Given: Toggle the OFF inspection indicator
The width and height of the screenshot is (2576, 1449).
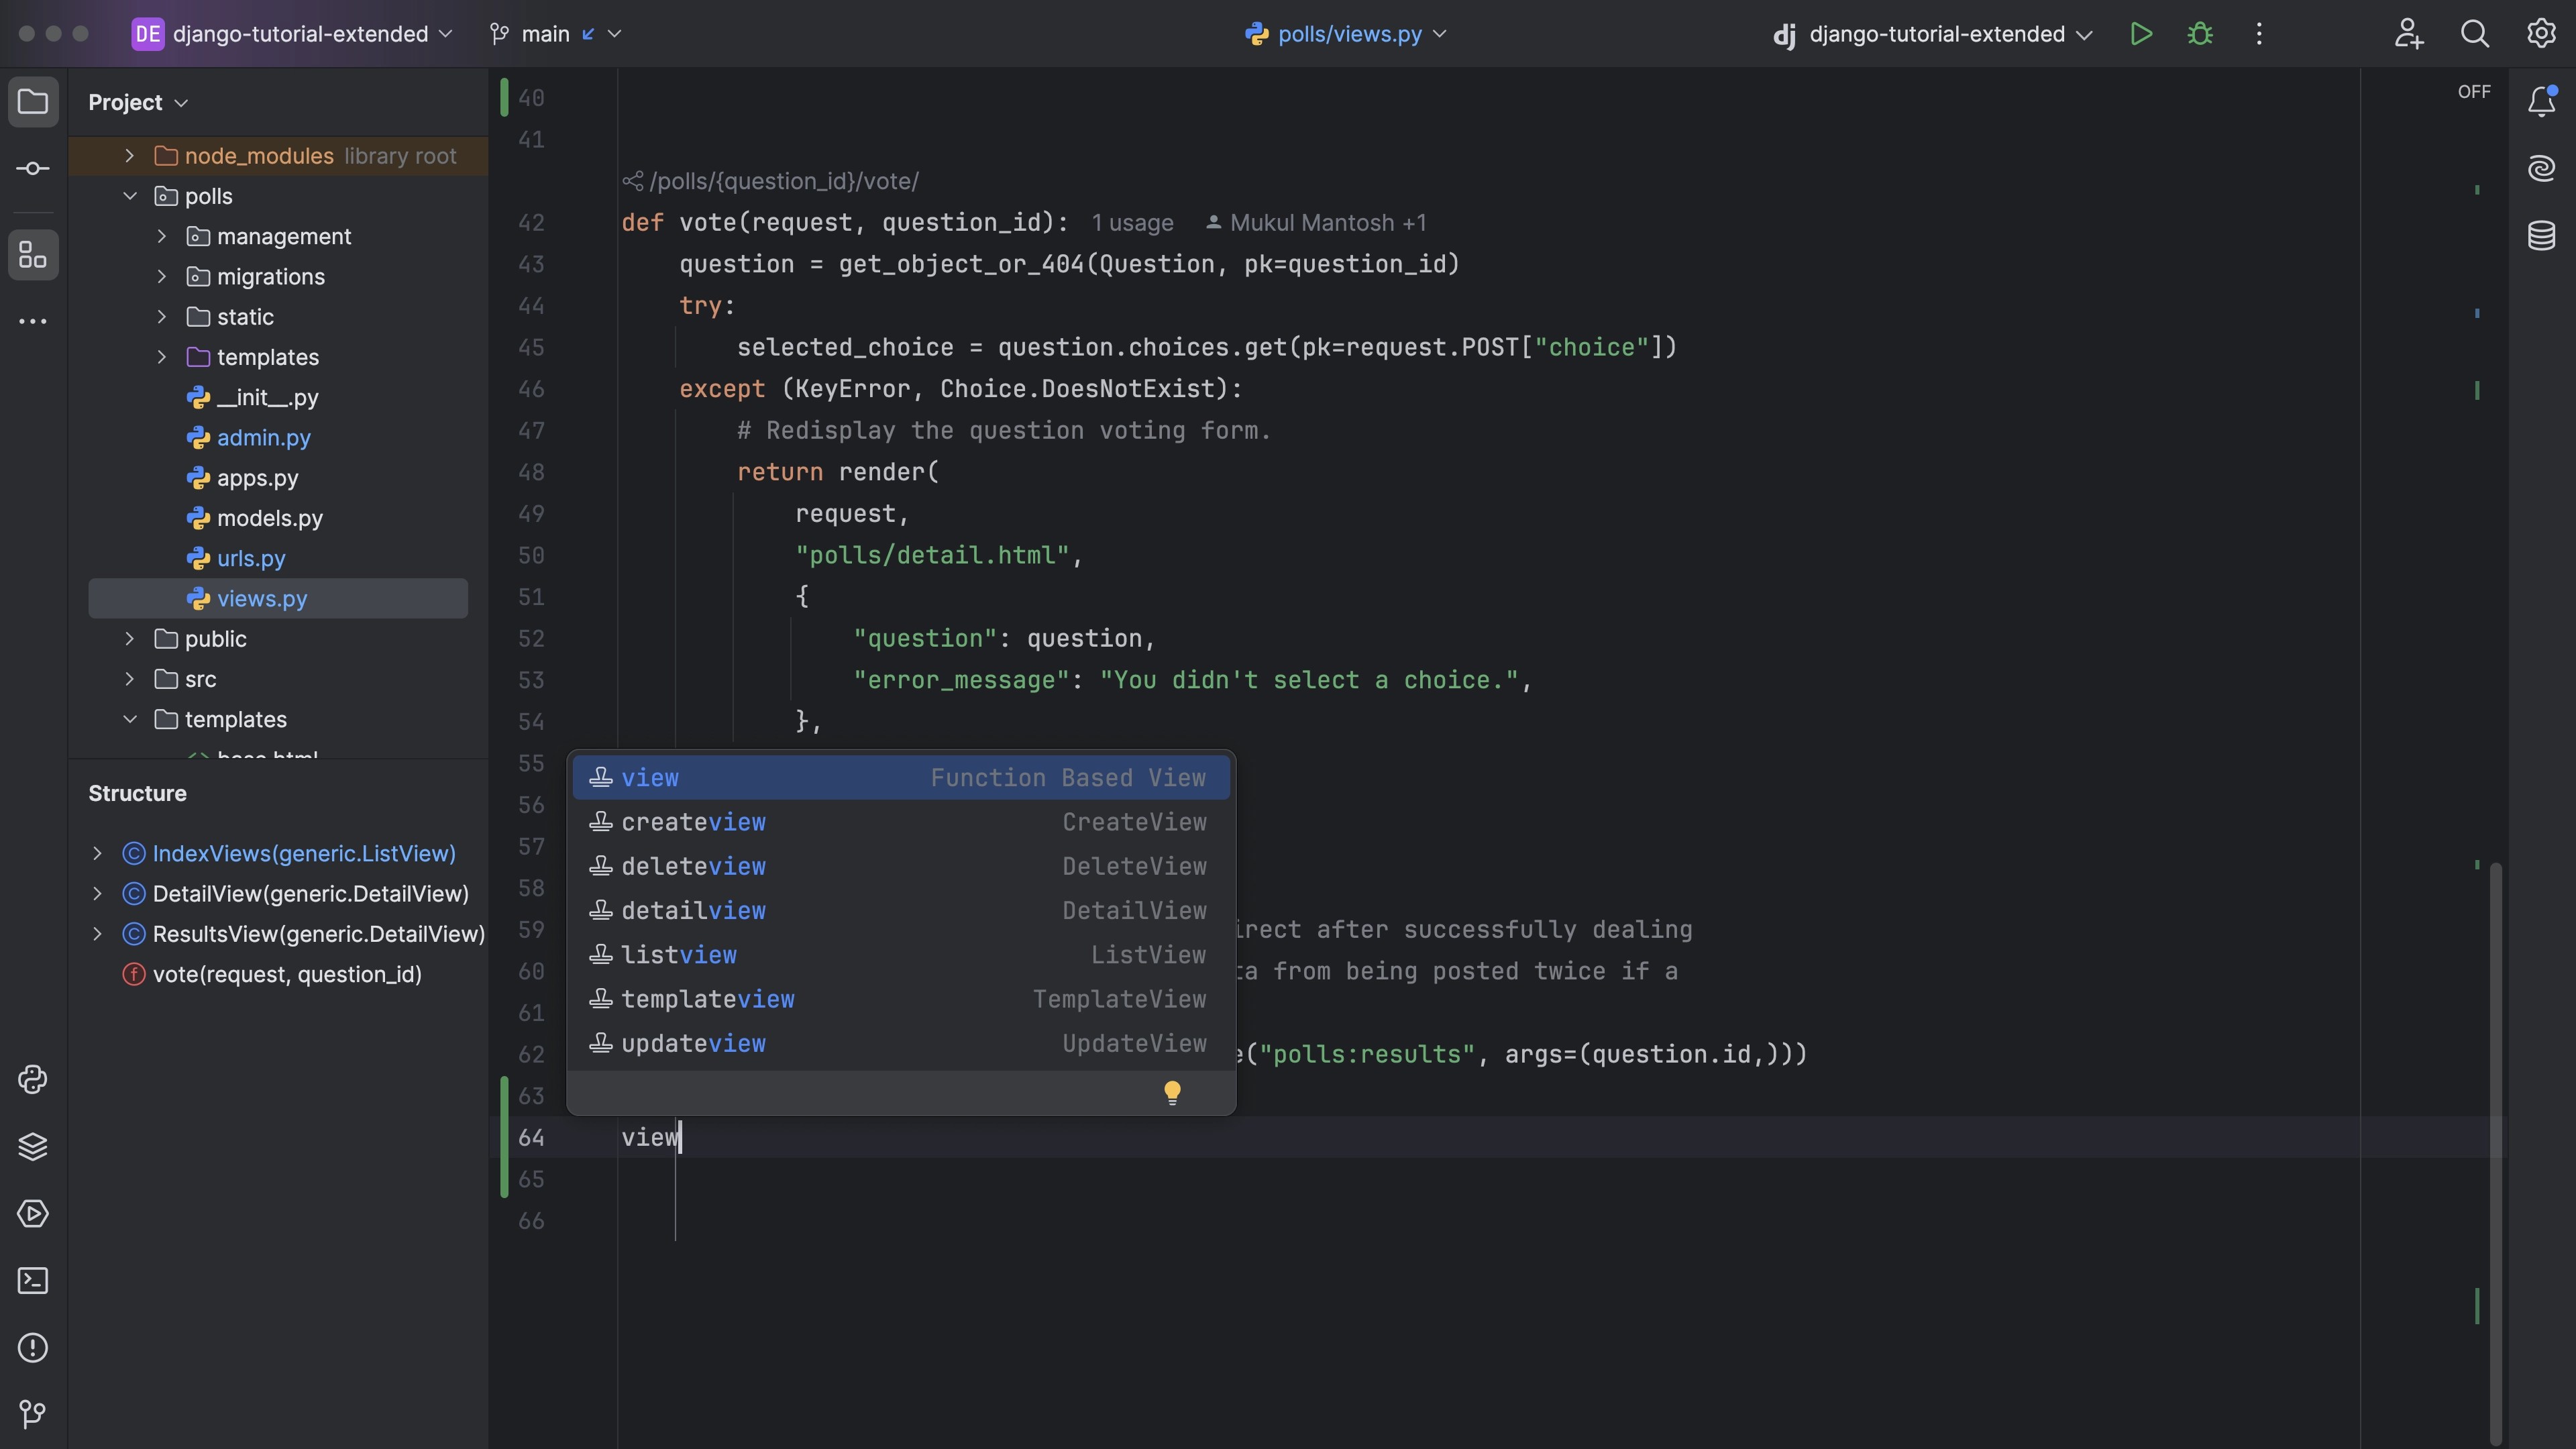Looking at the screenshot, I should (x=2473, y=92).
